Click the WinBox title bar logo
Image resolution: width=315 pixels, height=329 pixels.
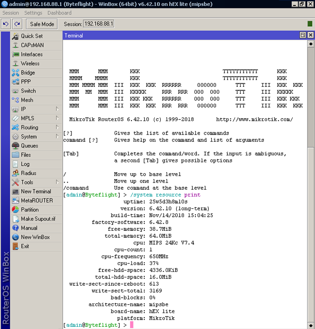pos(4,4)
